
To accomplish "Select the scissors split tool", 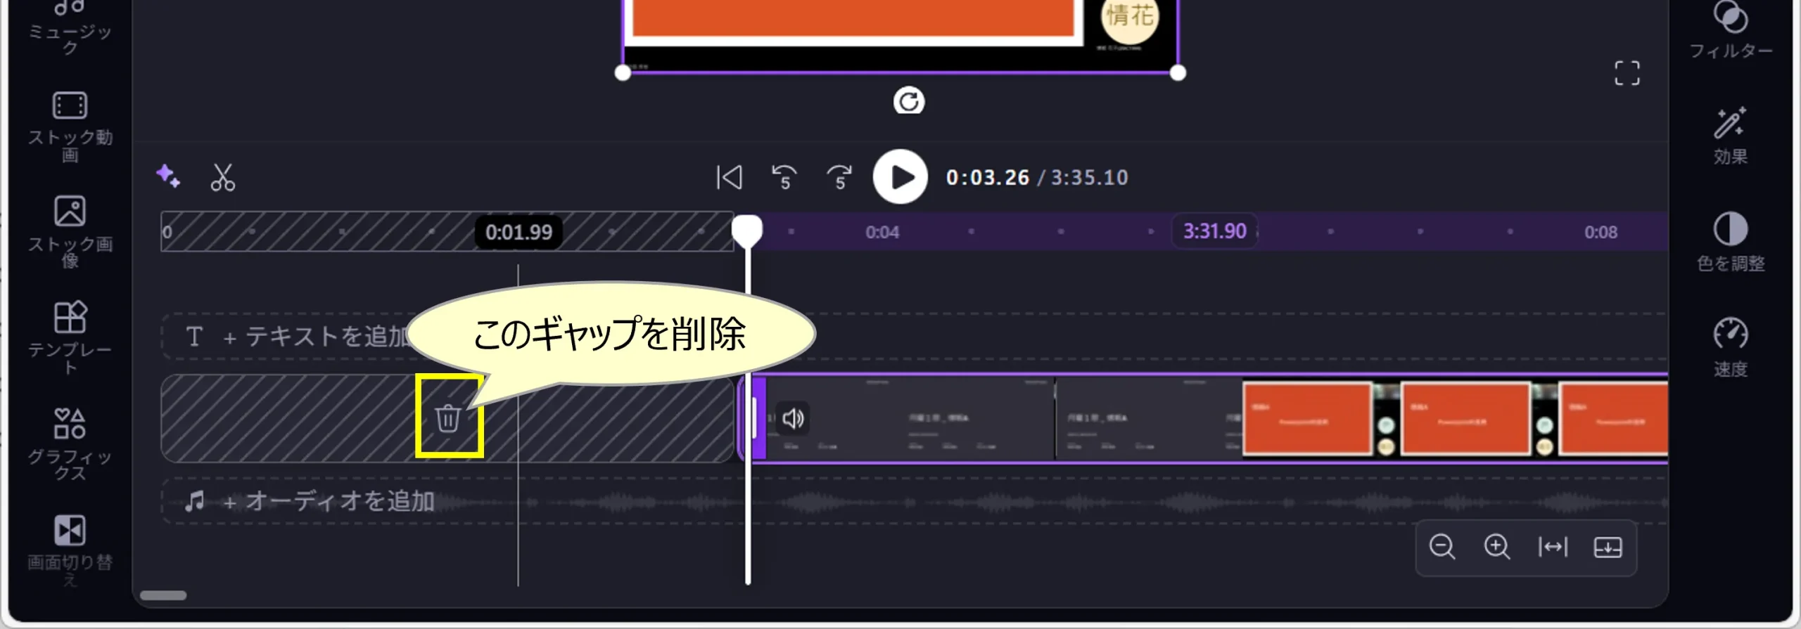I will 223,177.
